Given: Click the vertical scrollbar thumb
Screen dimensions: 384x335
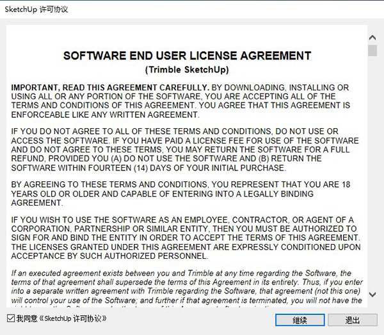Looking at the screenshot, I should [x=372, y=50].
